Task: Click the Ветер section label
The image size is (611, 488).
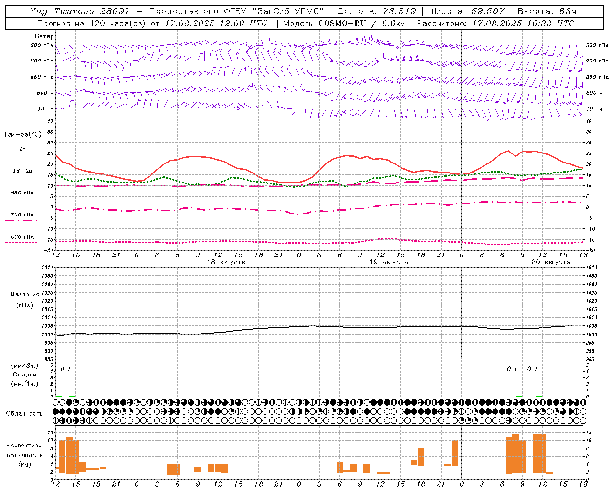Action: click(x=44, y=36)
